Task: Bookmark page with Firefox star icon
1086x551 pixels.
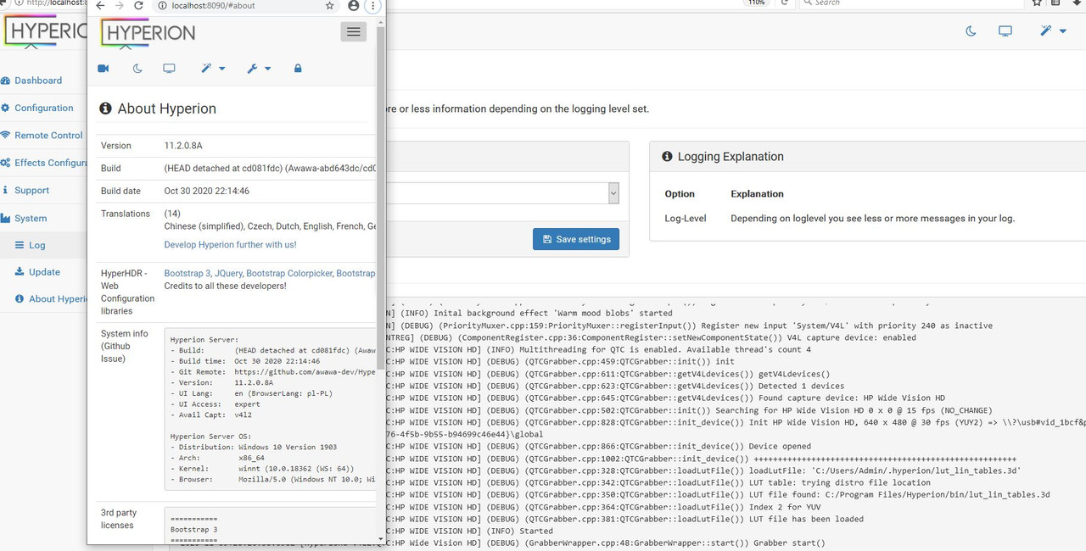Action: click(1037, 3)
